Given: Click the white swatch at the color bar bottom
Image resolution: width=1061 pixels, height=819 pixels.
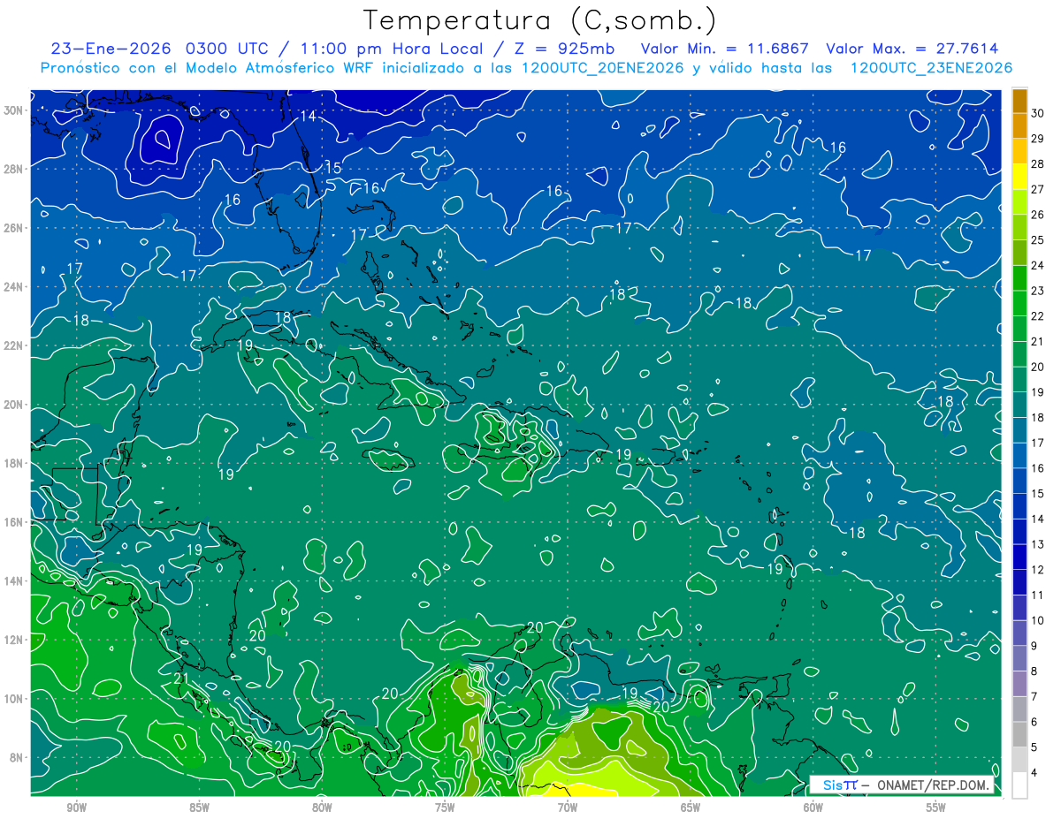Looking at the screenshot, I should [1019, 785].
